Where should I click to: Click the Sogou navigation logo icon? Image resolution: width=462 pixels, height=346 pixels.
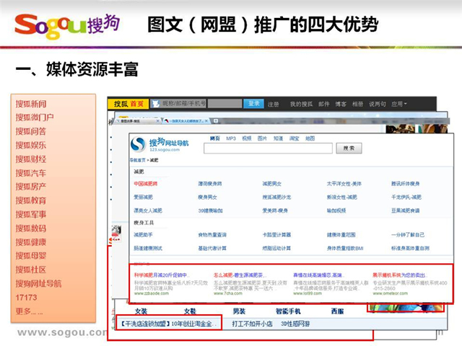(x=137, y=143)
